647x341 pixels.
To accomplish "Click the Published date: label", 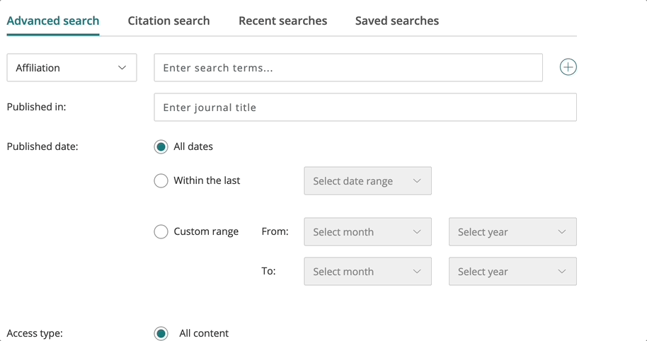I will [x=42, y=146].
